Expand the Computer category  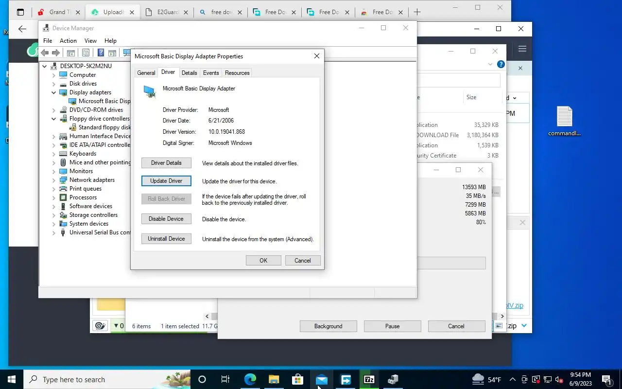[54, 75]
